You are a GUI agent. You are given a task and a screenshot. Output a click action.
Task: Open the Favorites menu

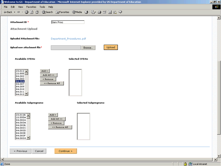(31, 7)
